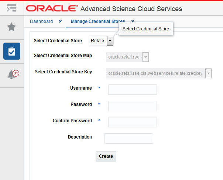Click the Username label
Screen dimensions: 223x180
click(x=81, y=88)
